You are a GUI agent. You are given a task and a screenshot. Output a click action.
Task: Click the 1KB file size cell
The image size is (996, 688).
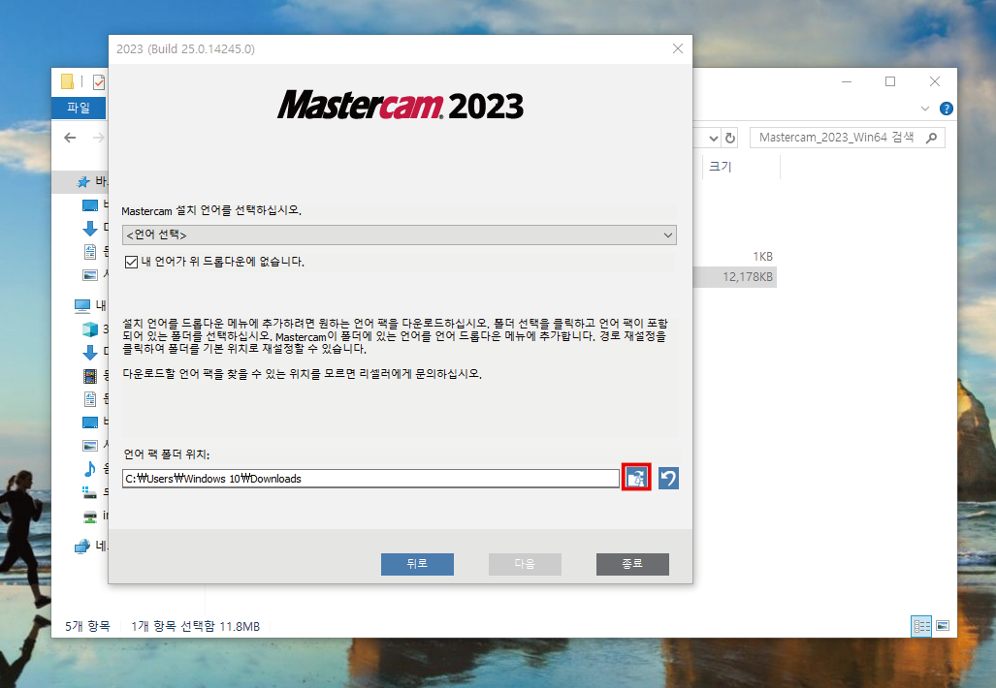point(762,257)
